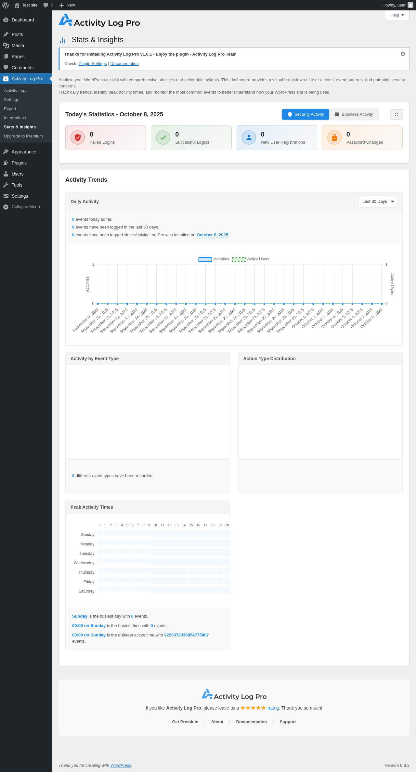Follow the Plugin Settings link
This screenshot has height=772, width=416.
[x=93, y=64]
